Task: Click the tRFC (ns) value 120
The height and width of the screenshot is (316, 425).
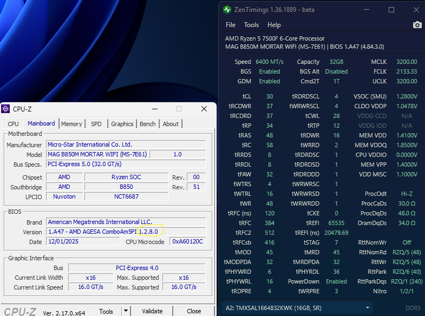Action: click(x=270, y=213)
